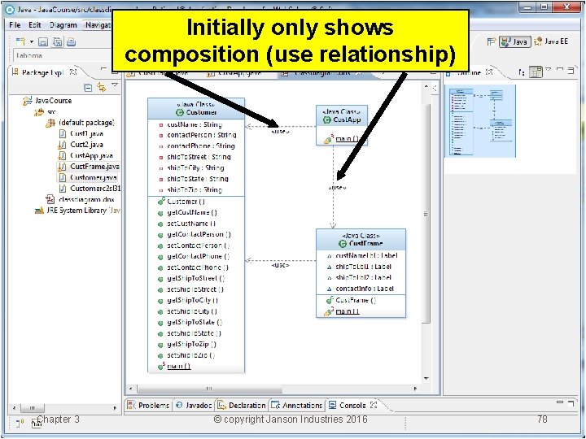Click the CustFrame () constructor entry
Image resolution: width=586 pixels, height=439 pixels.
352,300
